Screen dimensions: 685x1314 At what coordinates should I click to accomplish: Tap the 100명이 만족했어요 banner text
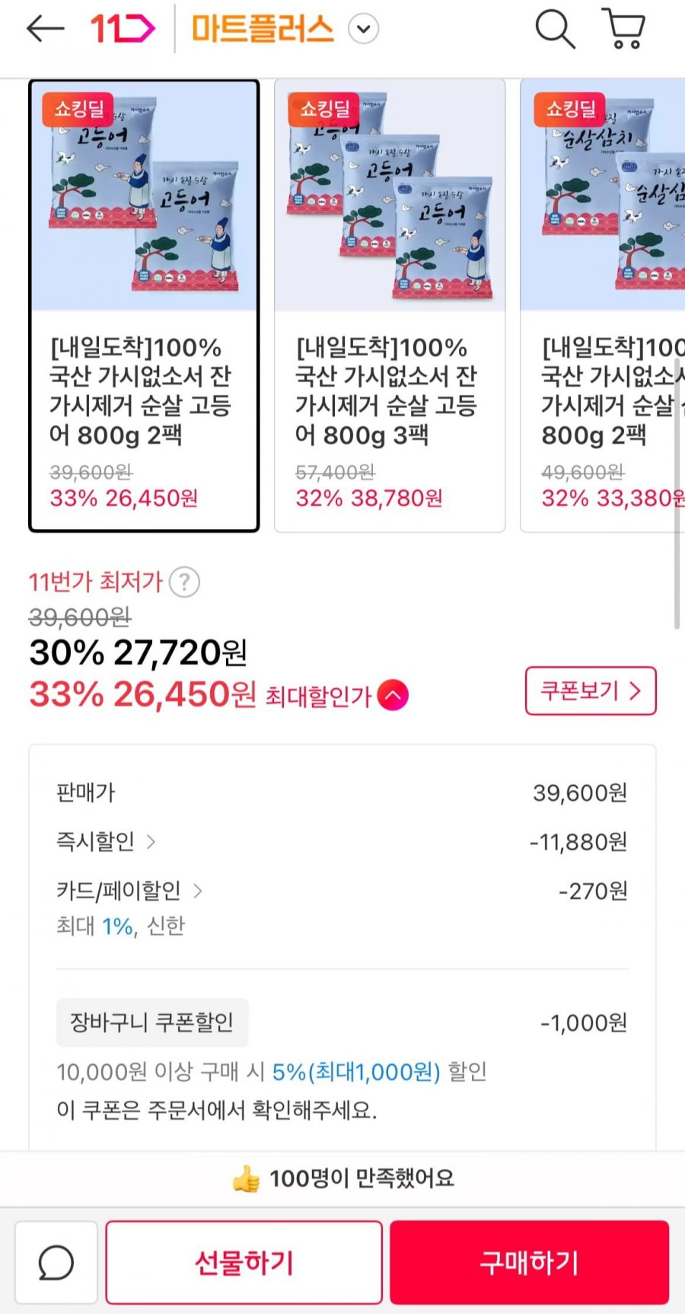[x=362, y=1178]
